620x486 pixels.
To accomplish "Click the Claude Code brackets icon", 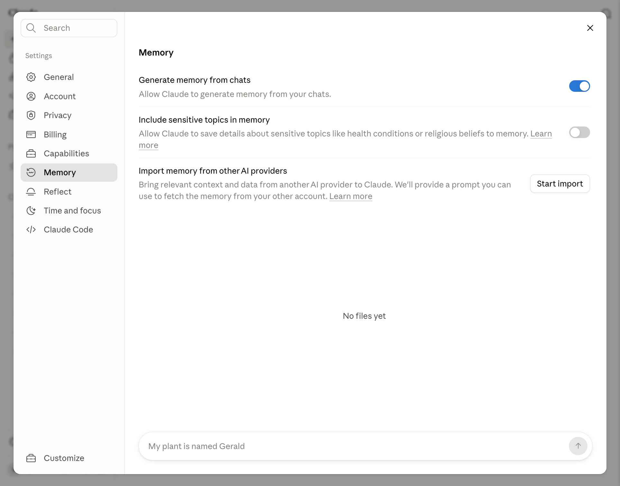I will pos(31,230).
